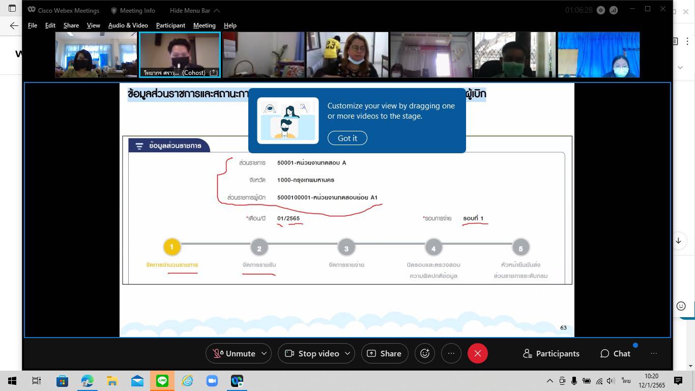Show hidden system tray icons
The image size is (695, 391).
tap(549, 381)
